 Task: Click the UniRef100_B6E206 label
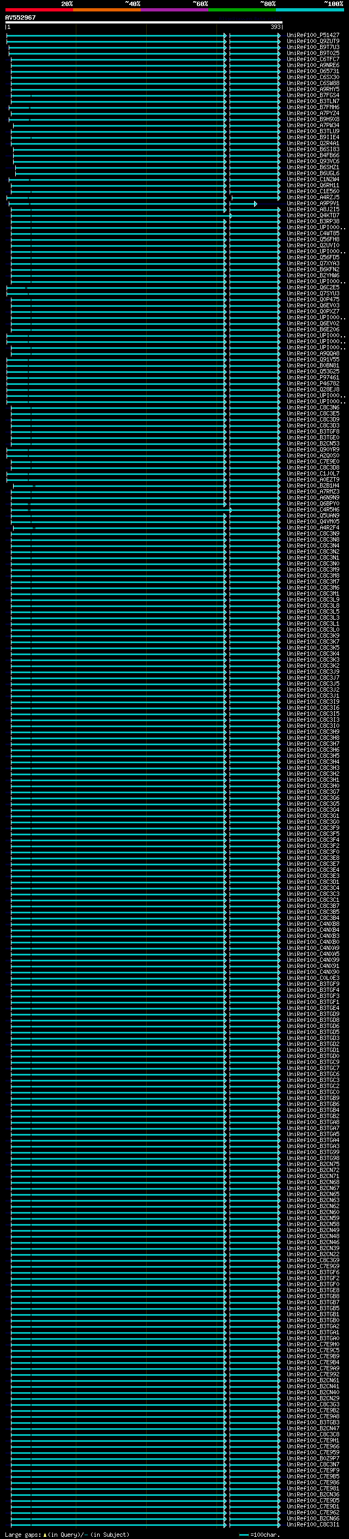tap(312, 330)
